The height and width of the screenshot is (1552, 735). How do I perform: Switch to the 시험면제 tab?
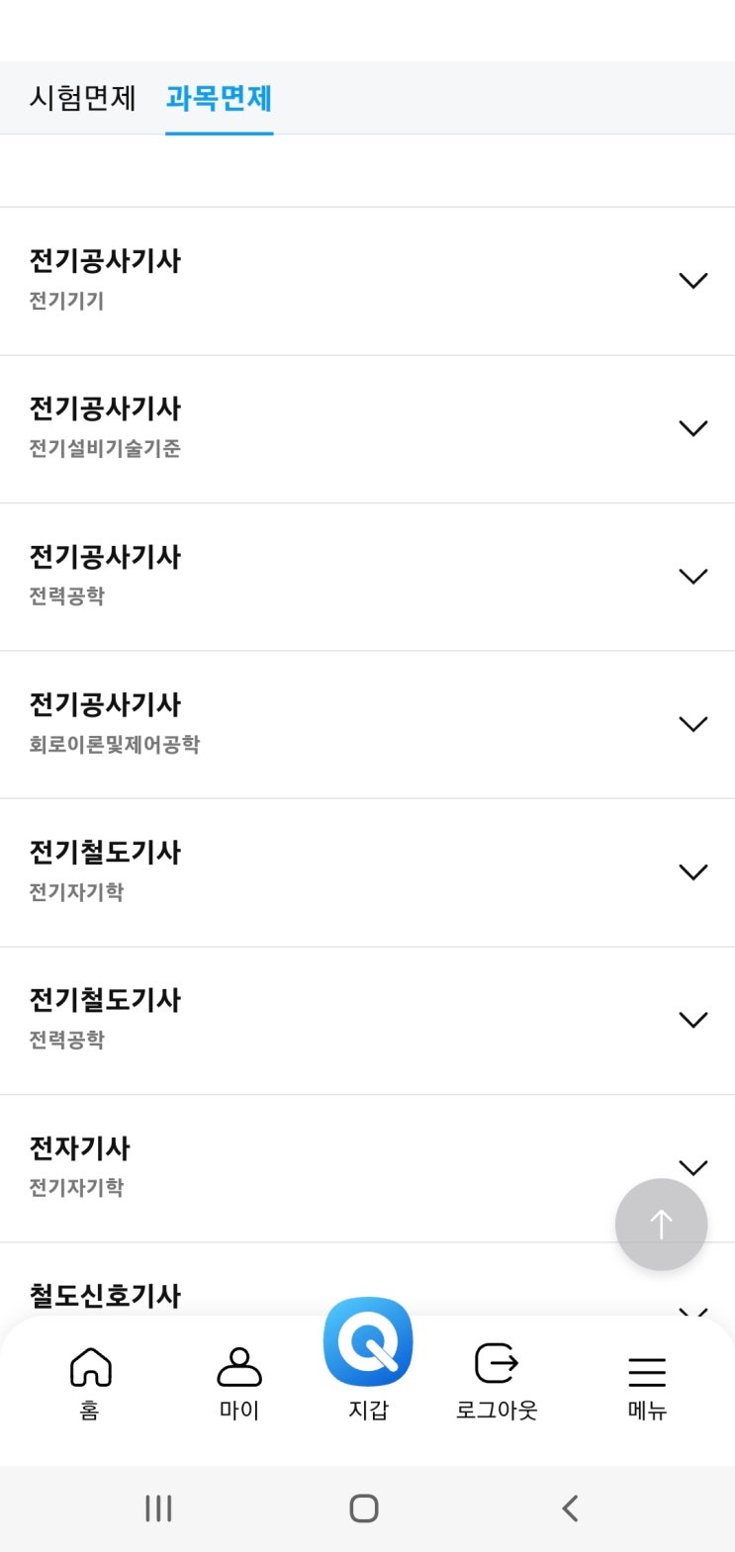coord(82,98)
